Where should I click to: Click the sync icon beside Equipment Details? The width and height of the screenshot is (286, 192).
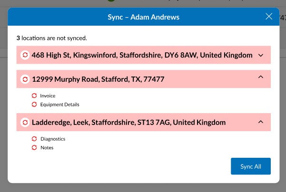(x=34, y=105)
